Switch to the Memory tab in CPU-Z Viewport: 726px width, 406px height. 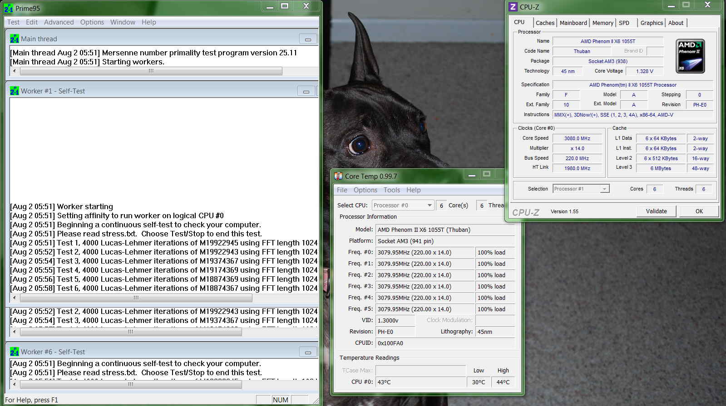tap(603, 23)
